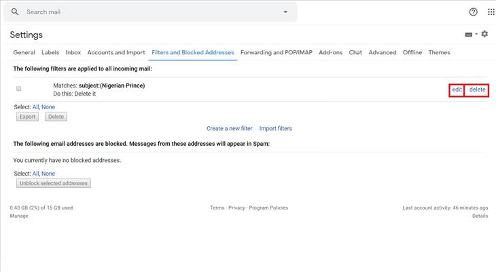Click Create a new filter link
496x272 pixels.
pos(230,129)
